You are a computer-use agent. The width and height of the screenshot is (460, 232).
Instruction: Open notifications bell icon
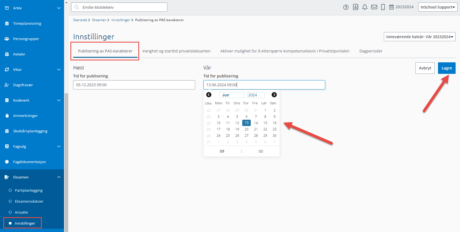tap(365, 7)
